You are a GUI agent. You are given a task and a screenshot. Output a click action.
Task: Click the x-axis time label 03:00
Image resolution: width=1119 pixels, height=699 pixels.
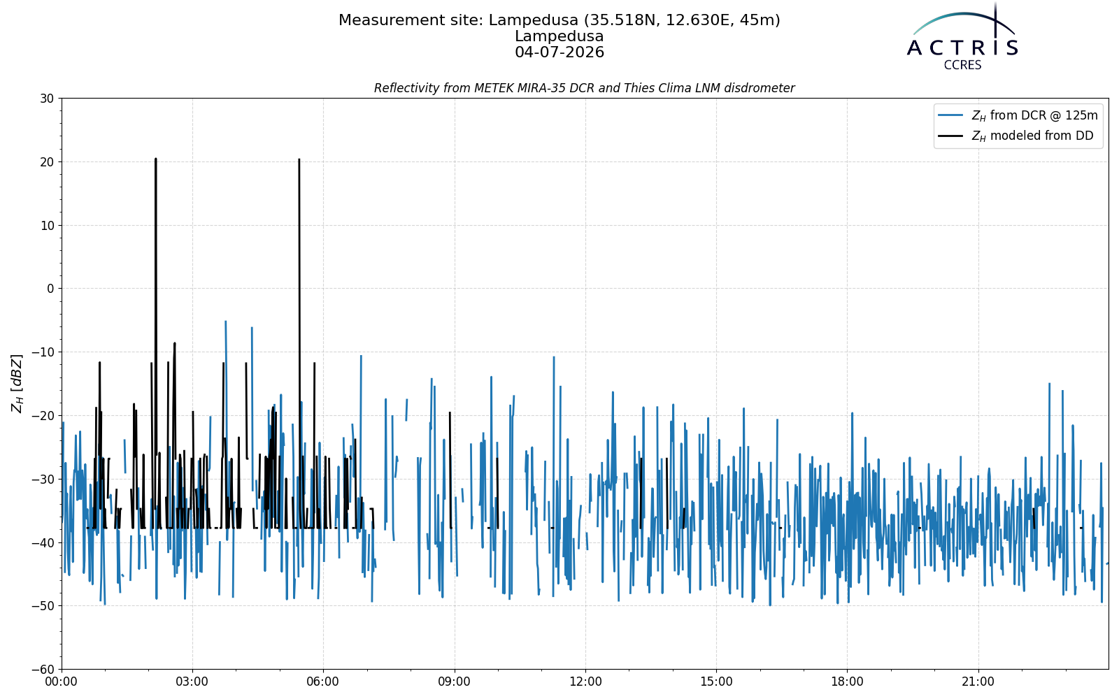[x=192, y=682]
